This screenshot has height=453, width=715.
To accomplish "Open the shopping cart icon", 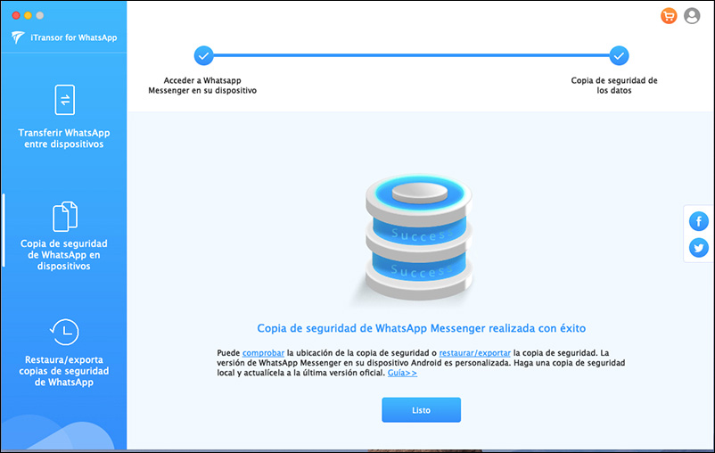I will click(x=669, y=16).
